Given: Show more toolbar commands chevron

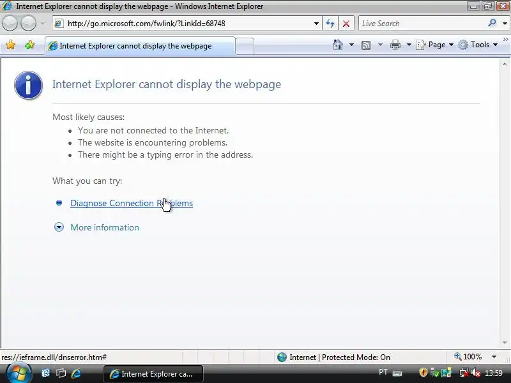Looking at the screenshot, I should coord(505,40).
